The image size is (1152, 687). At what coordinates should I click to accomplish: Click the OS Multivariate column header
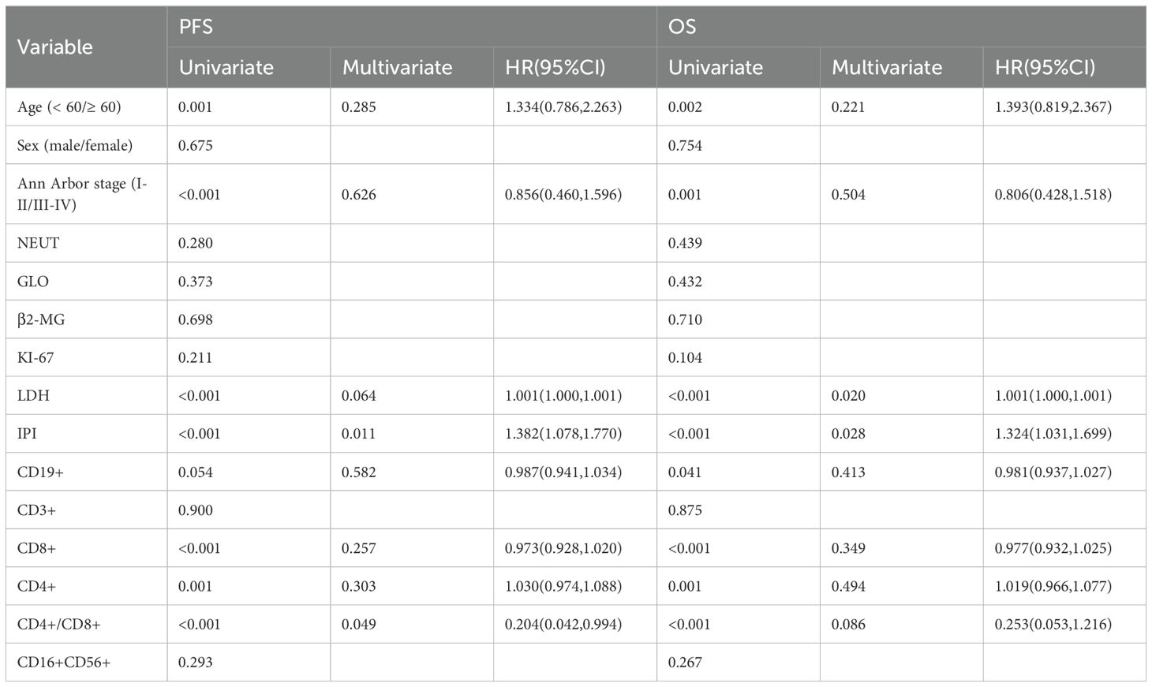(887, 68)
